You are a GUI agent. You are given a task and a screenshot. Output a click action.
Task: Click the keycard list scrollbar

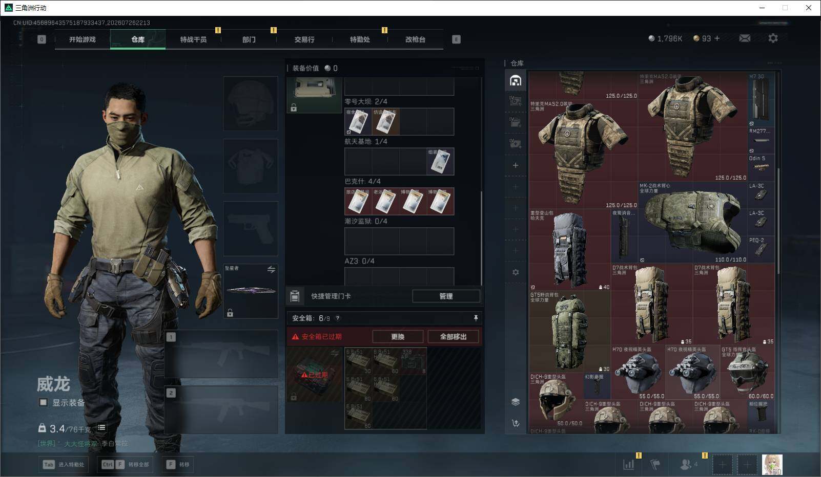pos(481,238)
